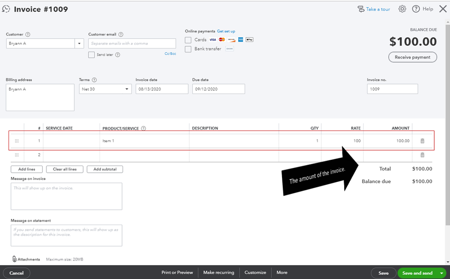450x279 pixels.
Task: Click the Invoice no. field
Action: (392, 89)
